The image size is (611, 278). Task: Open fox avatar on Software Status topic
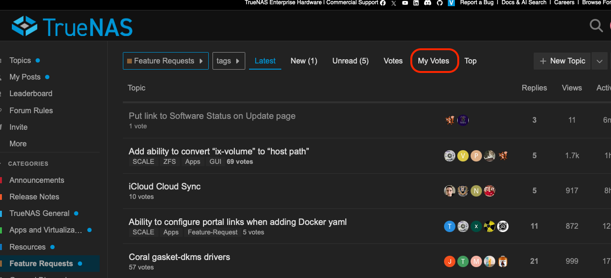(450, 120)
